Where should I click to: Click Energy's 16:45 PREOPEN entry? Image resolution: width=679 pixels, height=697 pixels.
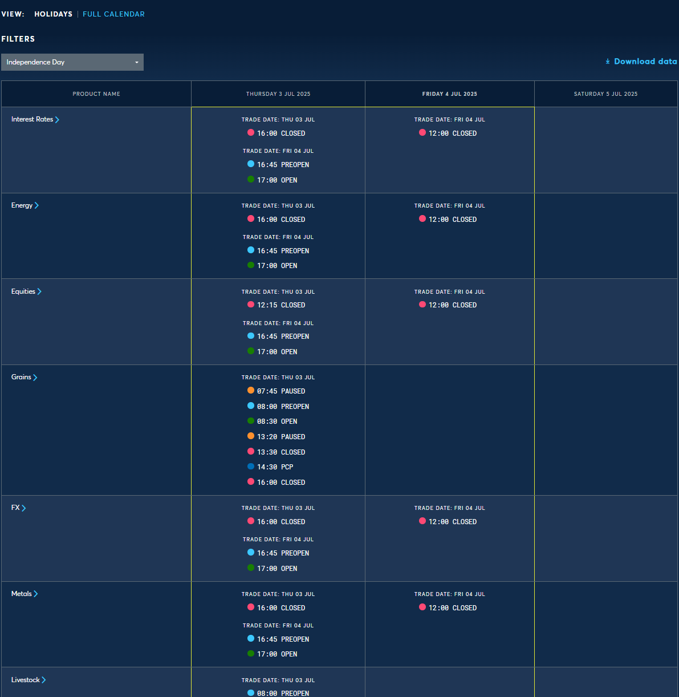[x=278, y=250]
